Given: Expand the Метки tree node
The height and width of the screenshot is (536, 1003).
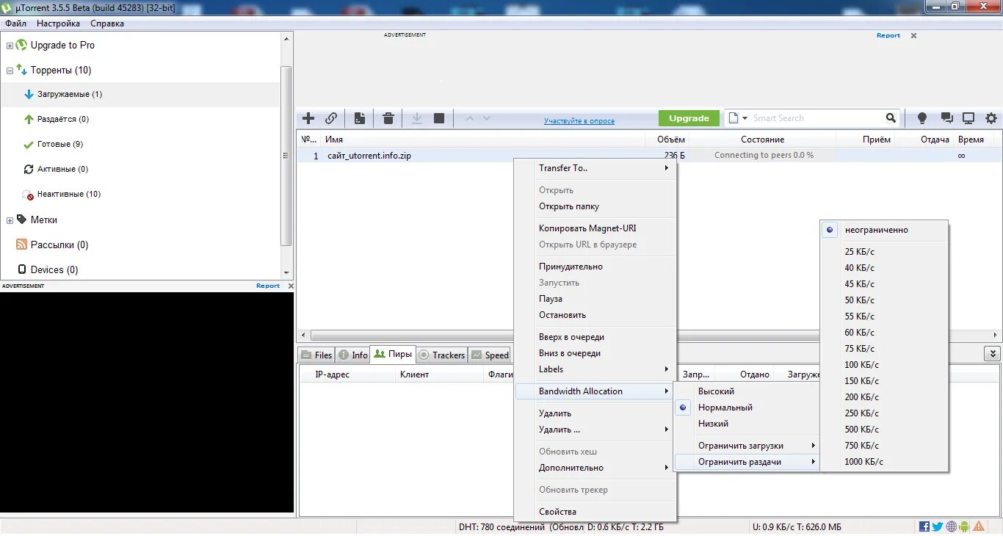Looking at the screenshot, I should [10, 220].
